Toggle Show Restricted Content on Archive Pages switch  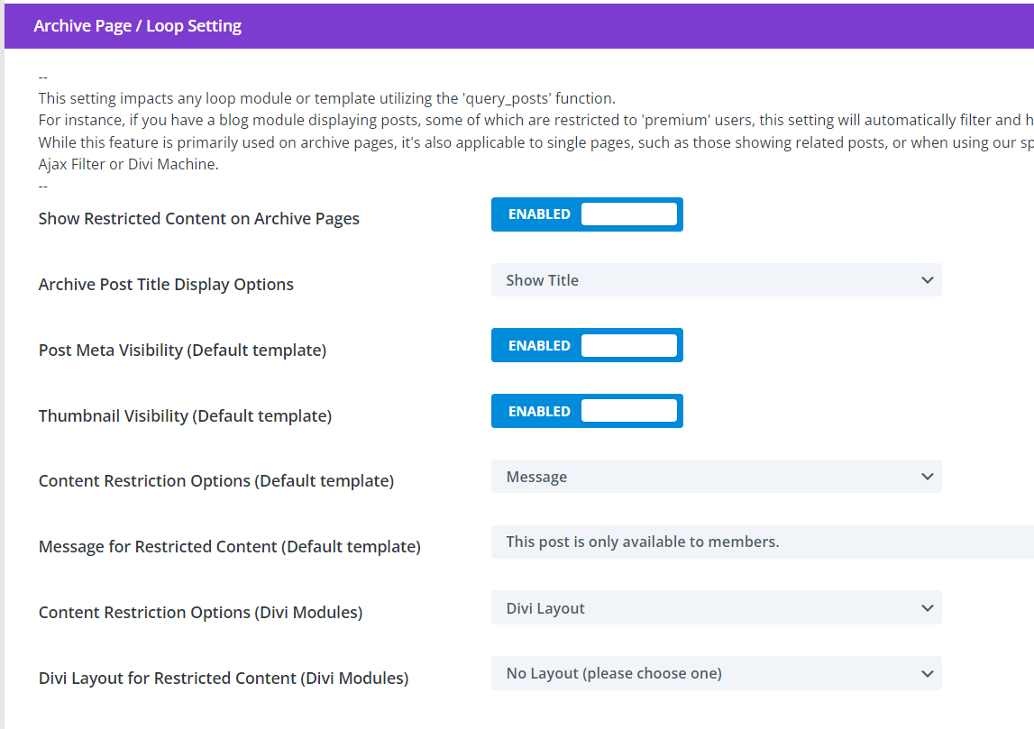[x=587, y=214]
